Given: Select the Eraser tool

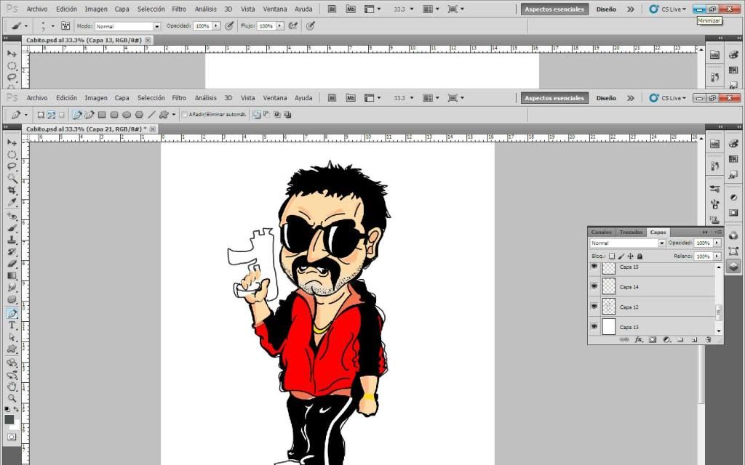Looking at the screenshot, I should [x=12, y=264].
